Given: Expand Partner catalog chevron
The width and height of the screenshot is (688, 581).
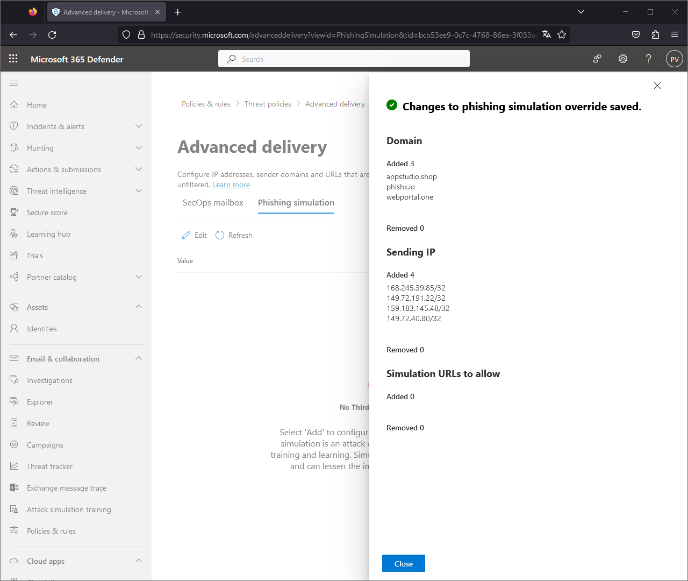Looking at the screenshot, I should click(x=139, y=277).
